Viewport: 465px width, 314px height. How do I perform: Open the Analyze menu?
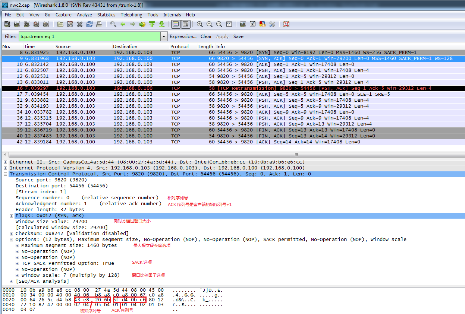click(84, 15)
